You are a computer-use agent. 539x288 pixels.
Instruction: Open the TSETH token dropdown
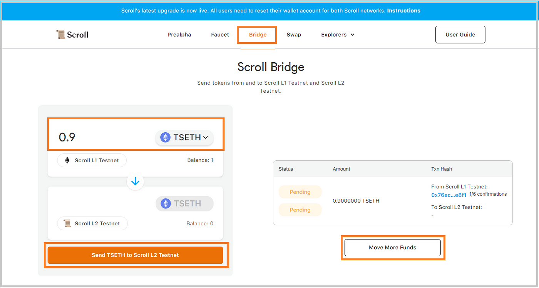coord(184,137)
